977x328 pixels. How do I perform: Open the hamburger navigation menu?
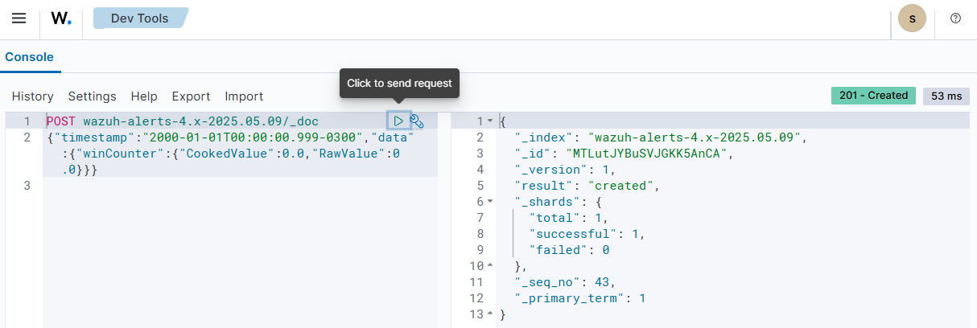click(19, 18)
